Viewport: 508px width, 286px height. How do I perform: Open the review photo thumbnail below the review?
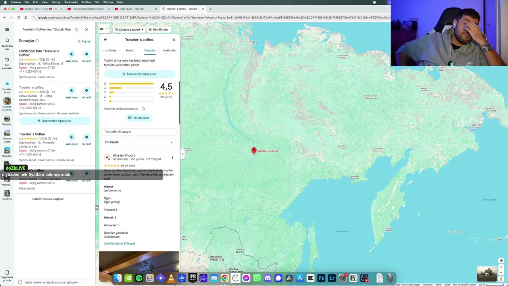pos(139,262)
